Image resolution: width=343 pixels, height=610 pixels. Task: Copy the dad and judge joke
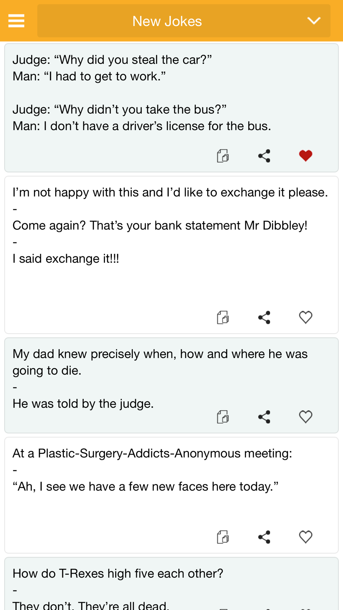click(x=223, y=417)
